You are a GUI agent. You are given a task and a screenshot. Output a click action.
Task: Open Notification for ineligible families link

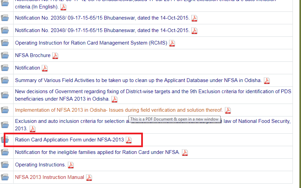coord(97,152)
